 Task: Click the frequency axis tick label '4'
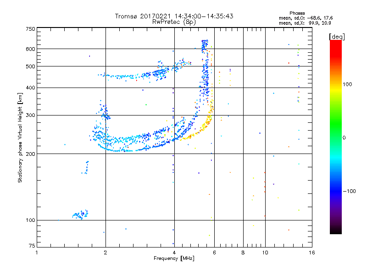point(174,253)
